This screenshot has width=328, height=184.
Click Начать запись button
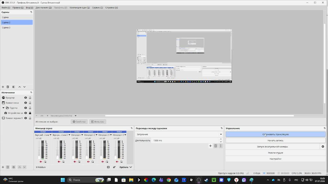point(275,141)
